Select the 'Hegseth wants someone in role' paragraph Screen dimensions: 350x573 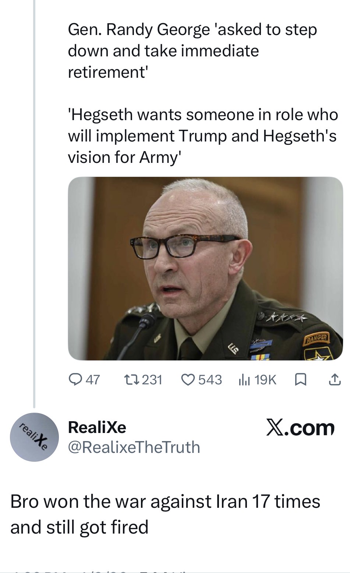(202, 136)
